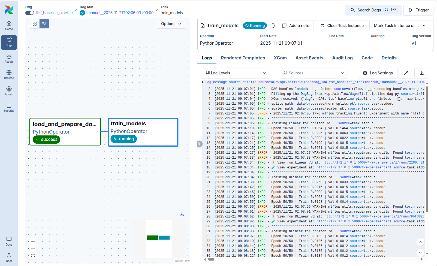This screenshot has width=437, height=266.
Task: Open Assets in sidebar
Action: 9,59
